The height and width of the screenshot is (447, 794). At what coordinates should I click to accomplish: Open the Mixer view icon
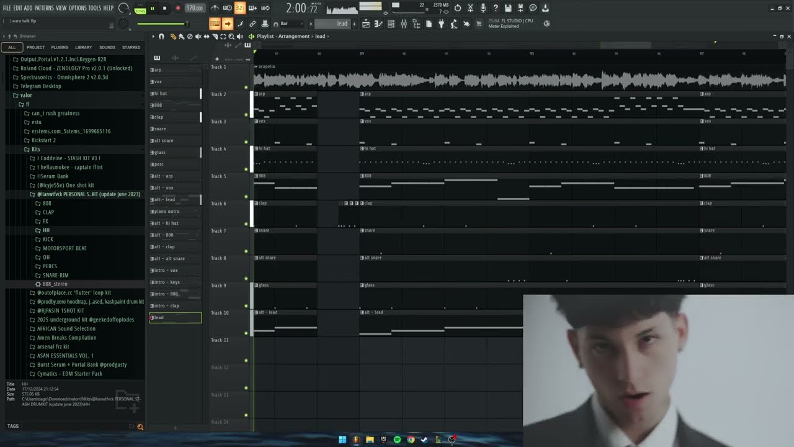(x=403, y=24)
